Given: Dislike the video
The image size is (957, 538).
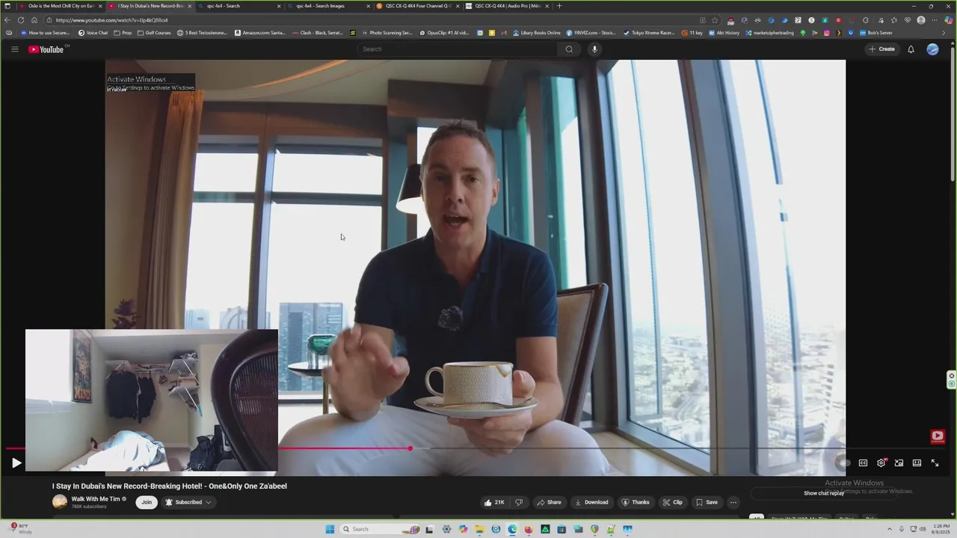Looking at the screenshot, I should (x=519, y=502).
